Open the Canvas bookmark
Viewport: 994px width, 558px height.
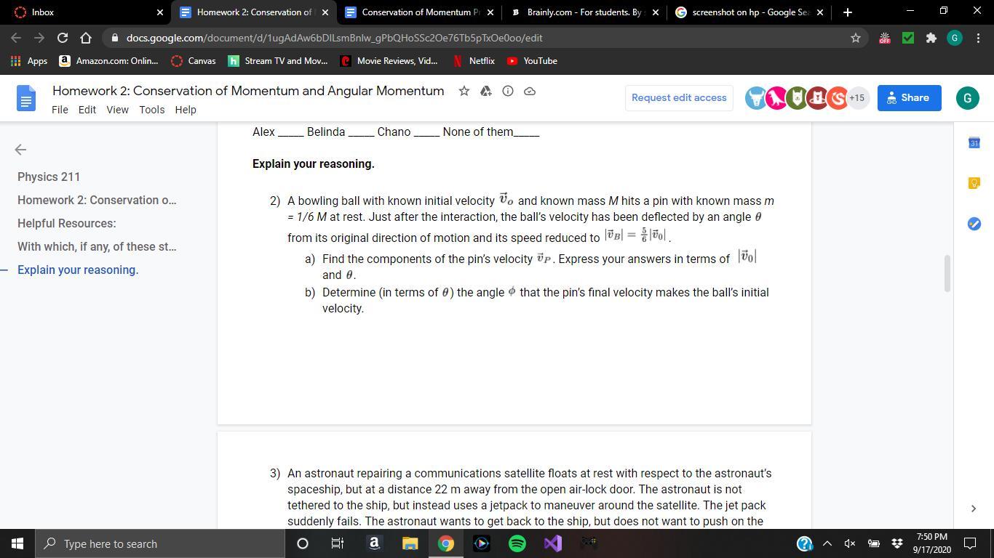194,61
